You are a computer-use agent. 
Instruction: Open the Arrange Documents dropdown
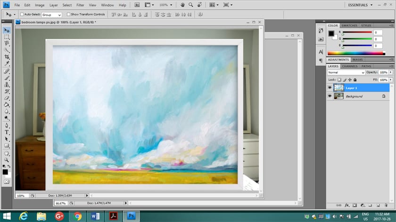pos(214,5)
